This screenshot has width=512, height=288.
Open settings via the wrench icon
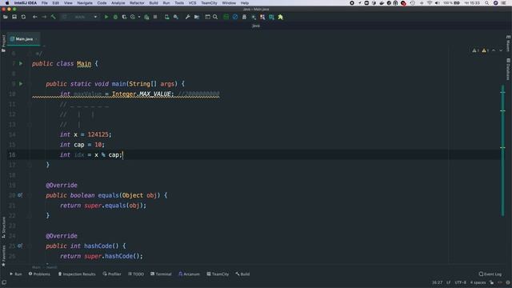(x=188, y=17)
